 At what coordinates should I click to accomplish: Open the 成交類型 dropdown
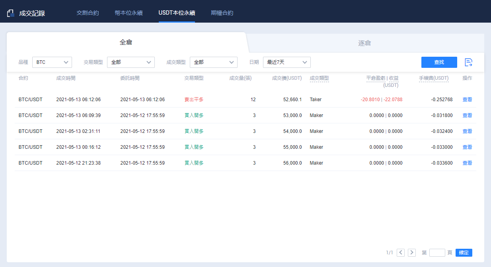pyautogui.click(x=214, y=62)
